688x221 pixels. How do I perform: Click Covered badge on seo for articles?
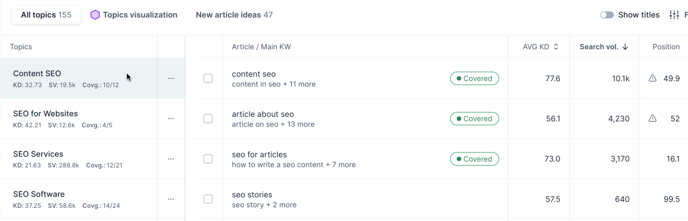pyautogui.click(x=474, y=159)
